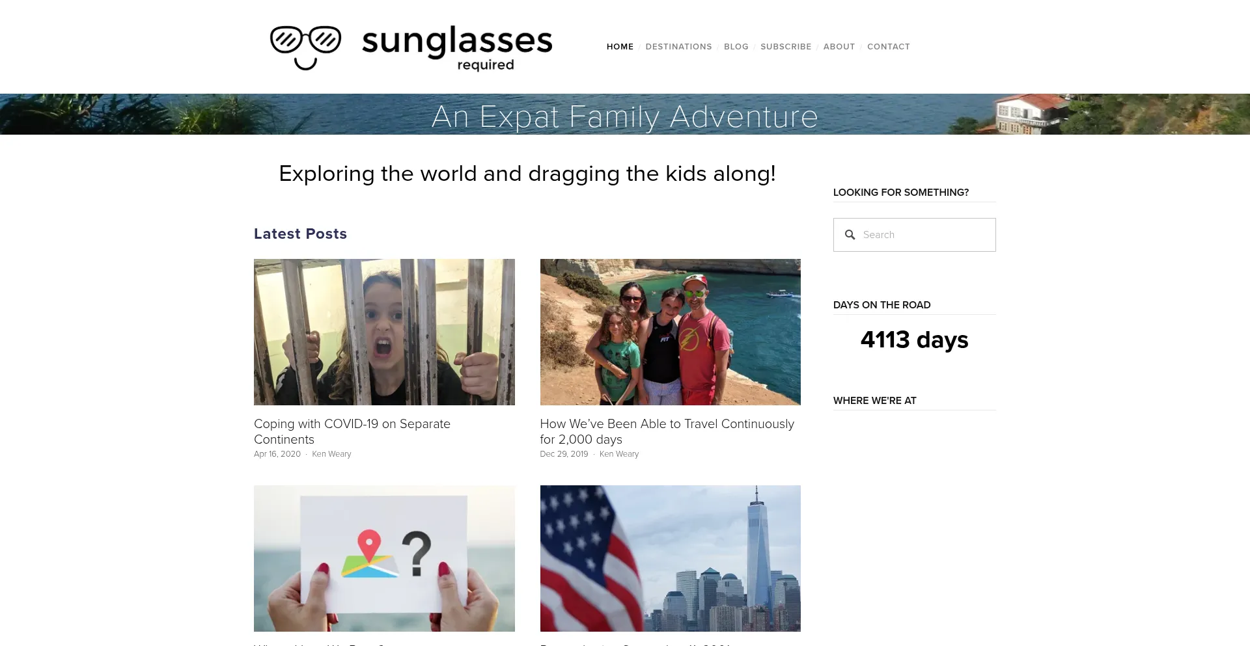The height and width of the screenshot is (646, 1250).
Task: Open the Home menu item
Action: 620,47
